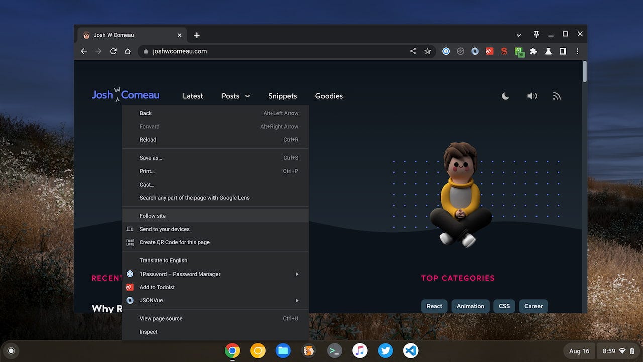Open the SEO extension icon in toolbar
643x362 pixels.
(504, 51)
